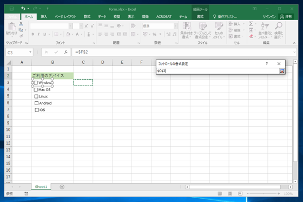
Task: Open the ホーム ribbon tab
Action: pyautogui.click(x=29, y=17)
